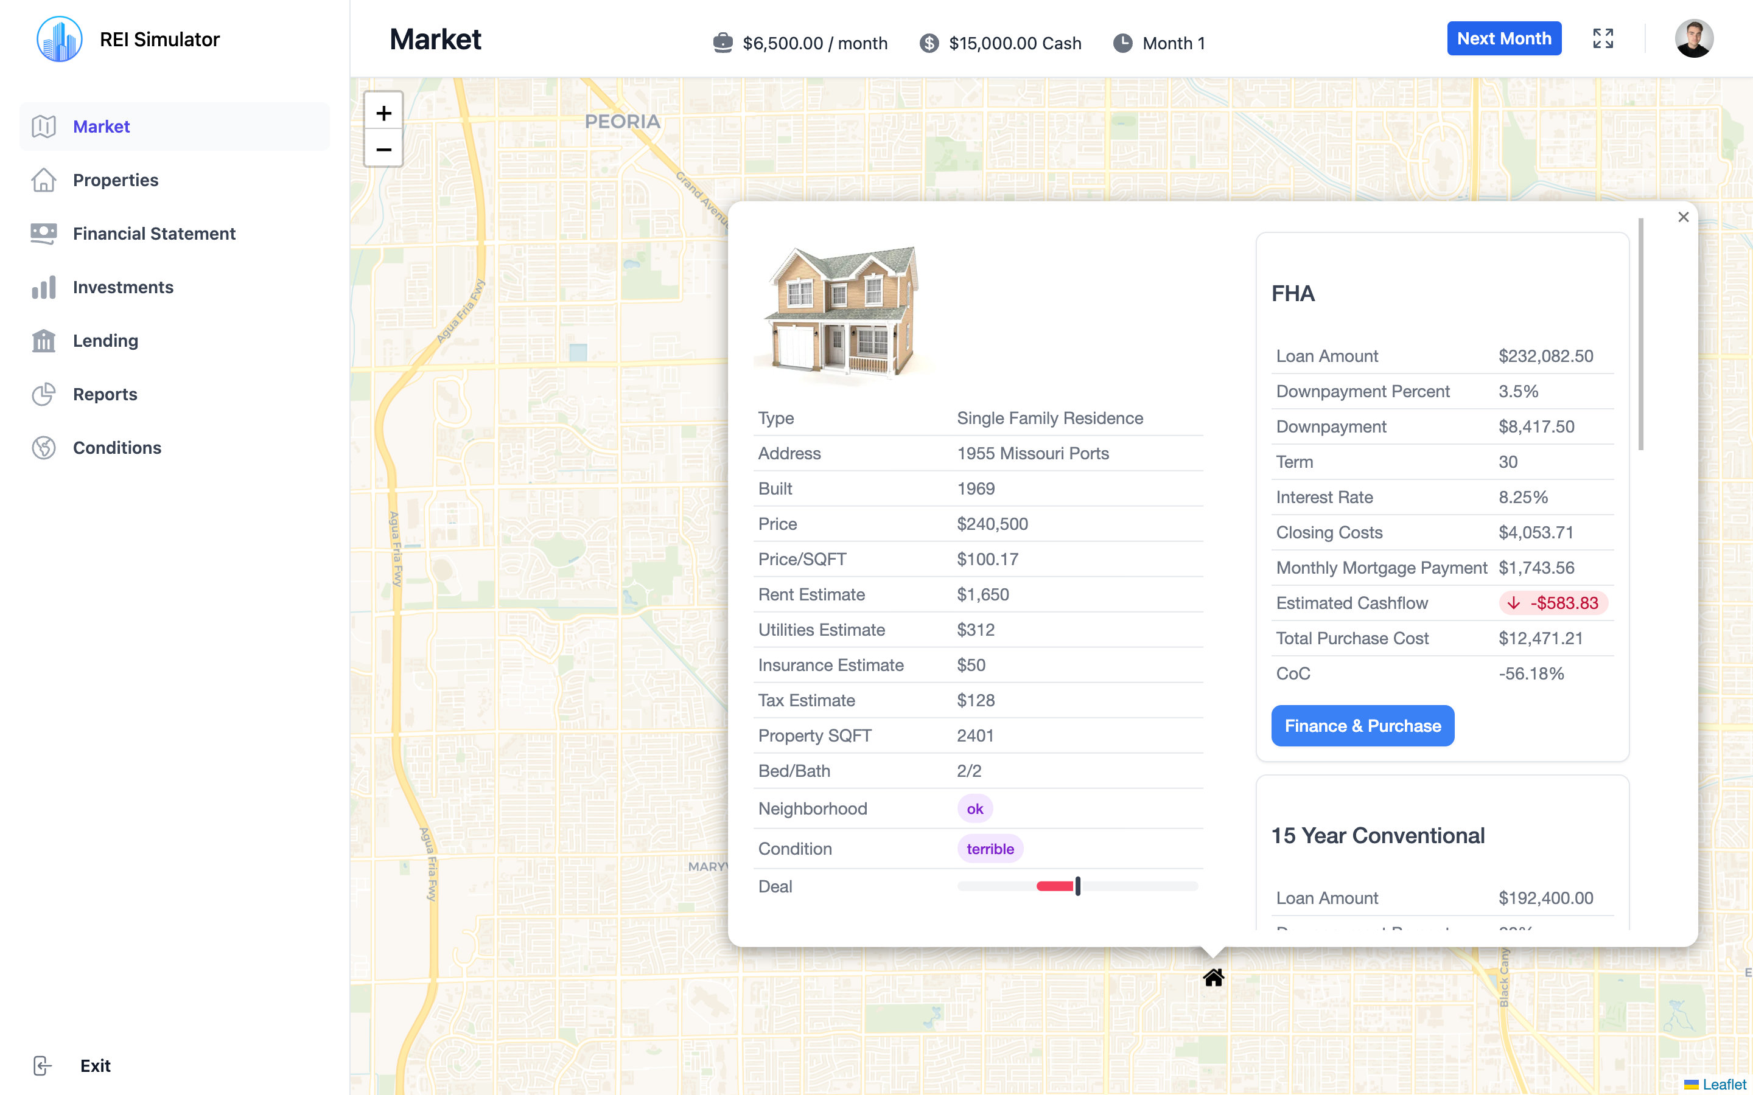The image size is (1753, 1095).
Task: Toggle the map zoom in control
Action: click(383, 113)
